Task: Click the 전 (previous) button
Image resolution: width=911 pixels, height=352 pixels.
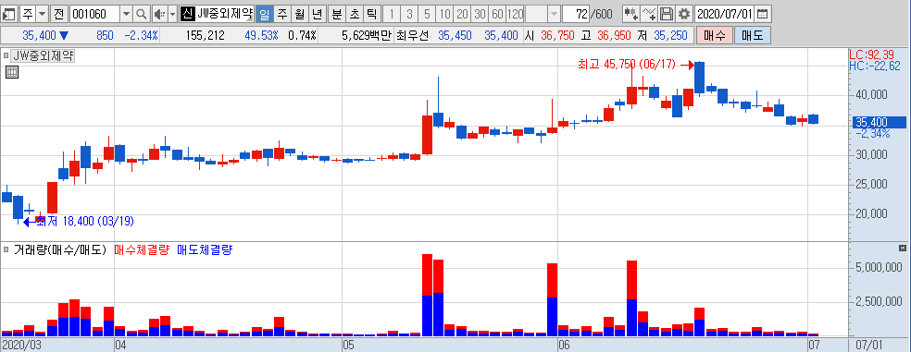Action: coord(58,13)
